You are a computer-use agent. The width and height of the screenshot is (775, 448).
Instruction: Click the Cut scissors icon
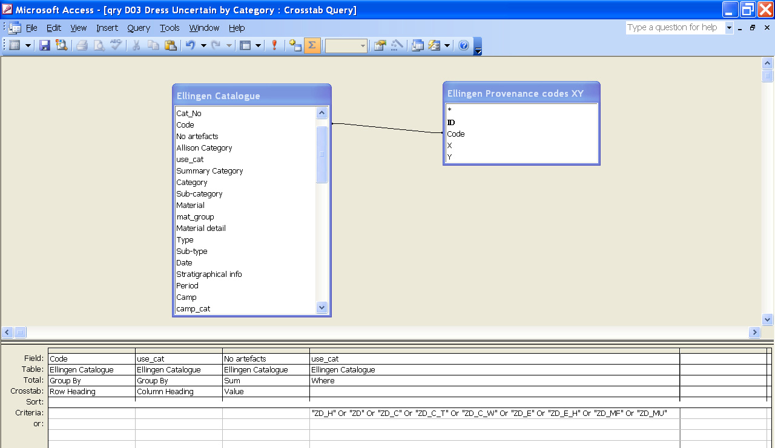tap(136, 45)
